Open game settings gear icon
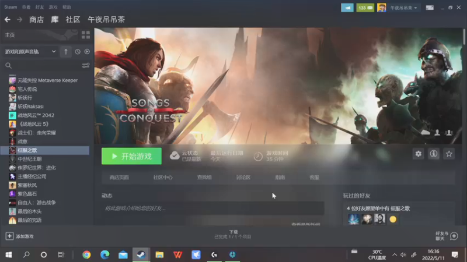This screenshot has height=262, width=467. coord(418,154)
